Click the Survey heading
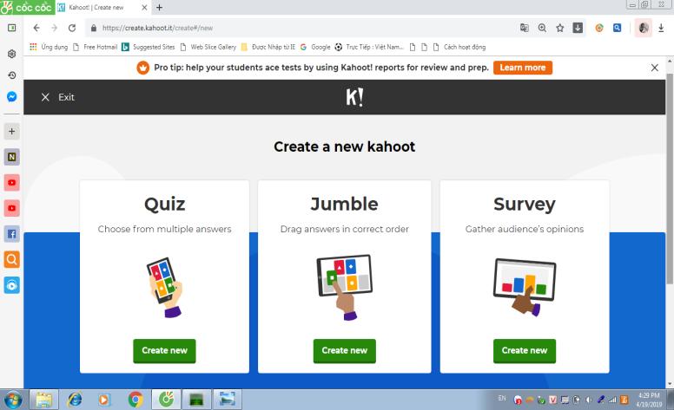Viewport: 674px width, 410px height. pos(525,205)
